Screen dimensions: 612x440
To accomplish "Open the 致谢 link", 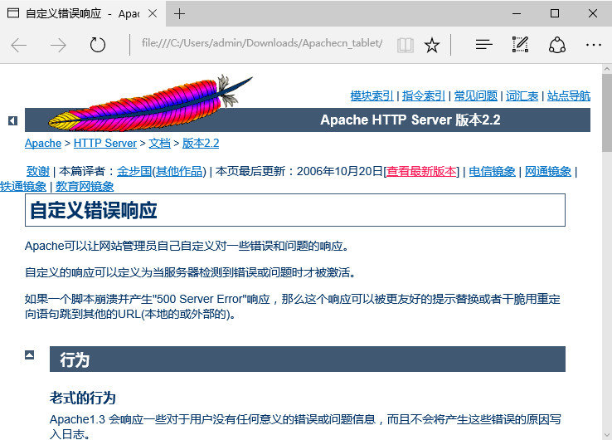I will pos(38,171).
